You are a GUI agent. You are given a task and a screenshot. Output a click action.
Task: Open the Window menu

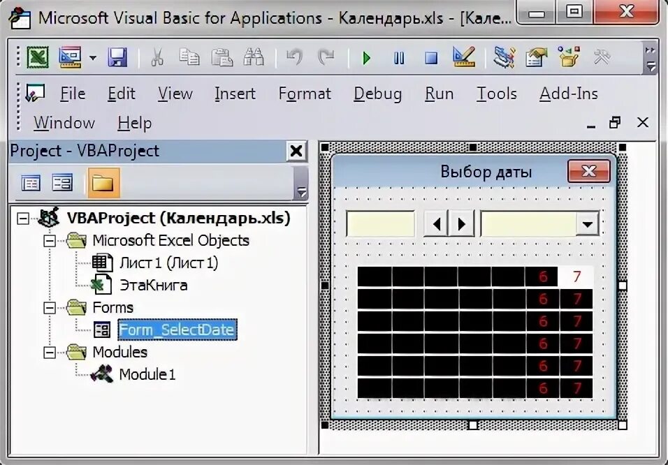[x=64, y=123]
